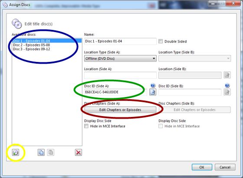Open Location Type Side A dropdown

pyautogui.click(x=120, y=58)
